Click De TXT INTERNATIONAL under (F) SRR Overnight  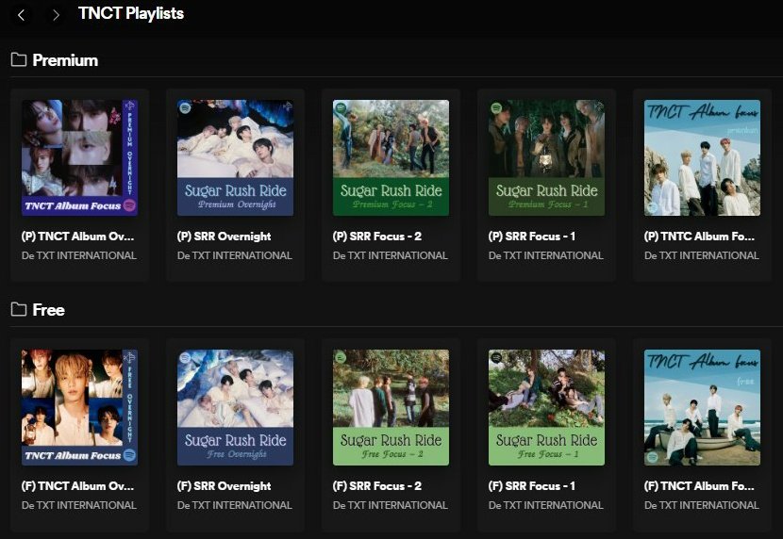235,506
